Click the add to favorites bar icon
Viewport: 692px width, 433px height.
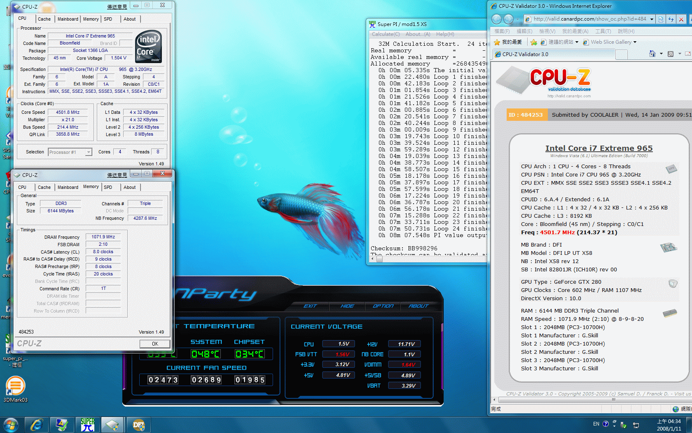click(534, 42)
